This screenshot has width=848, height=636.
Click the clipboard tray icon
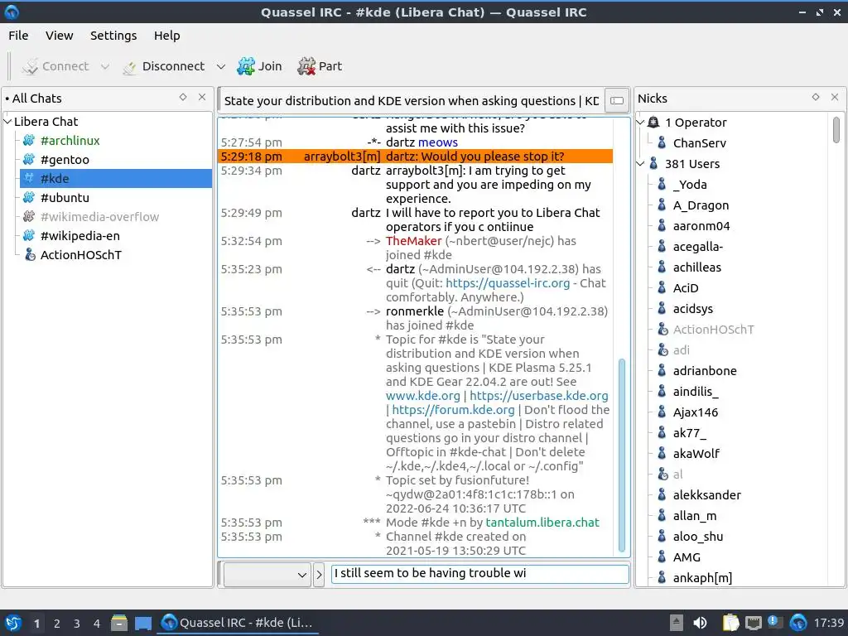tap(730, 623)
